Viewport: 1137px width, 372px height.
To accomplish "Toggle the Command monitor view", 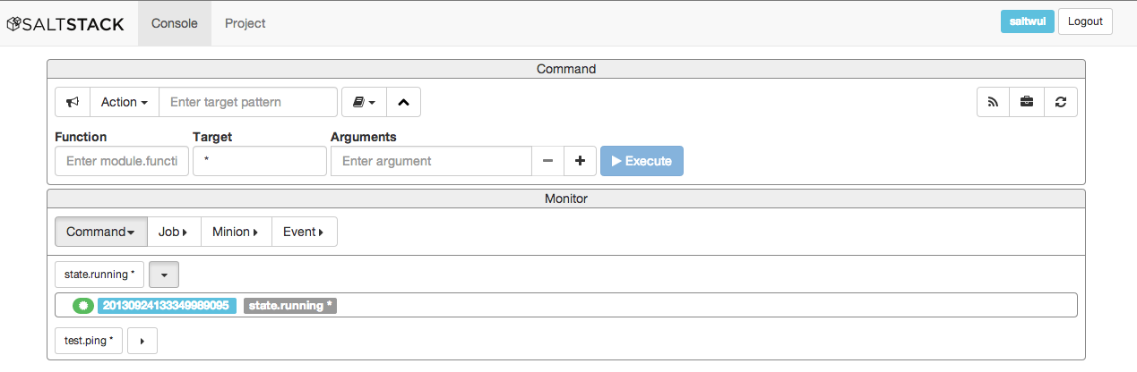I will point(101,232).
